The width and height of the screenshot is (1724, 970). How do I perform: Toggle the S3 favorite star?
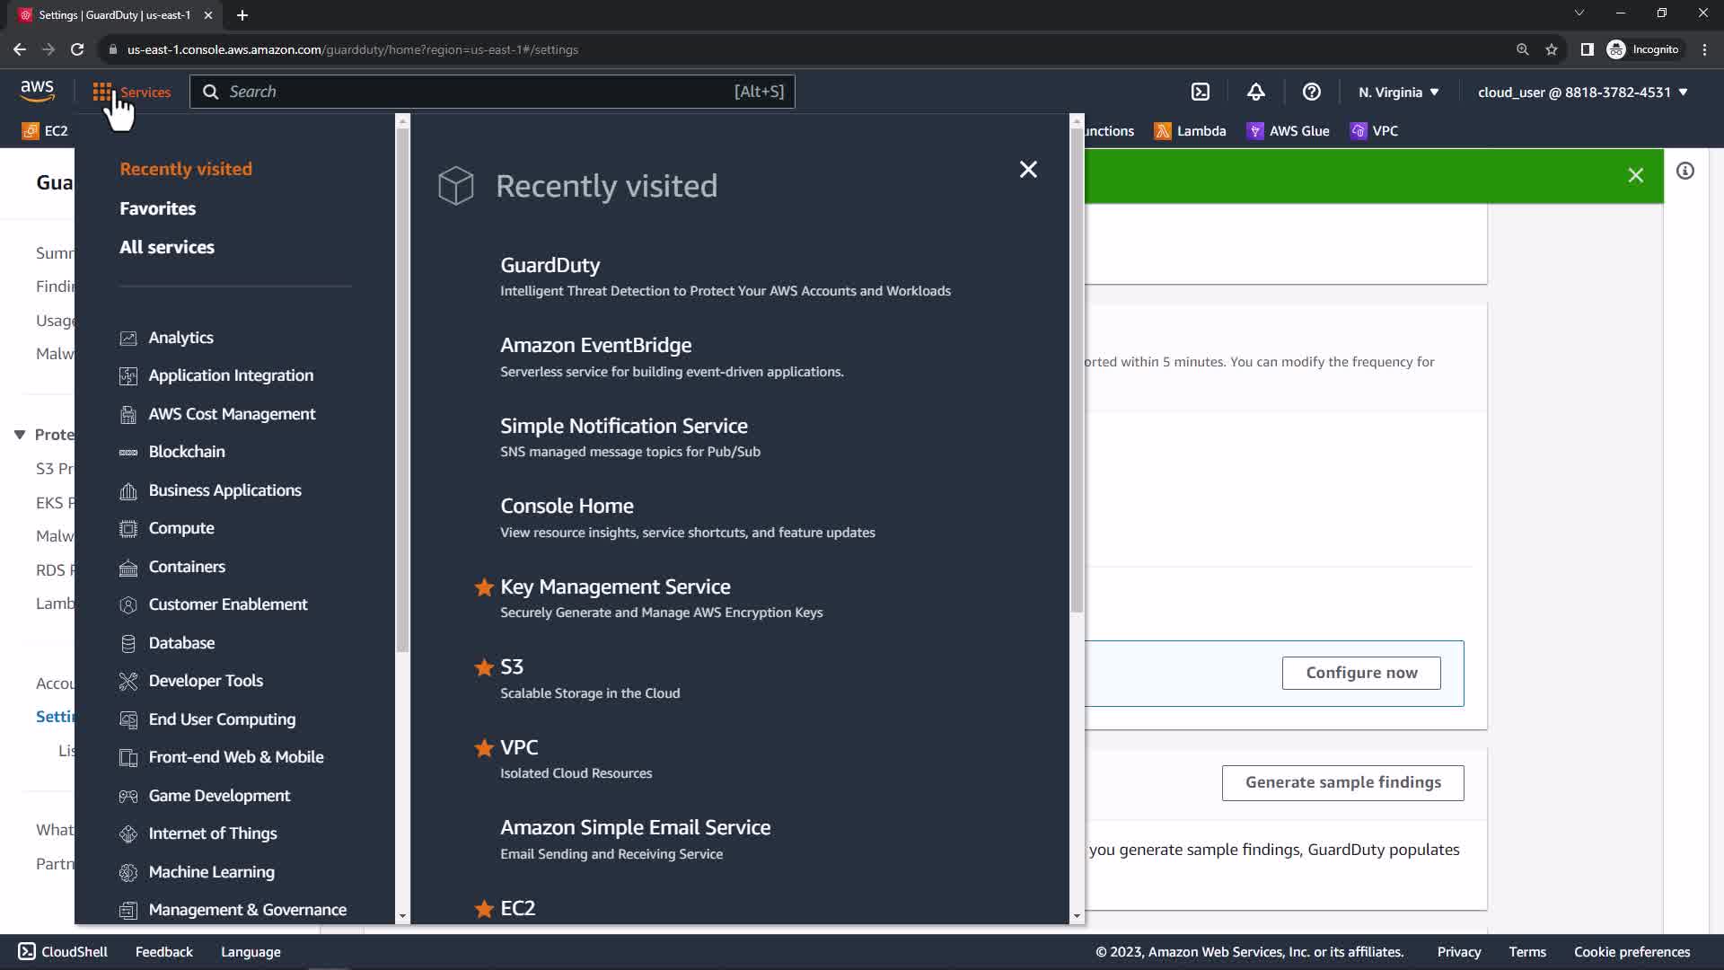(484, 667)
